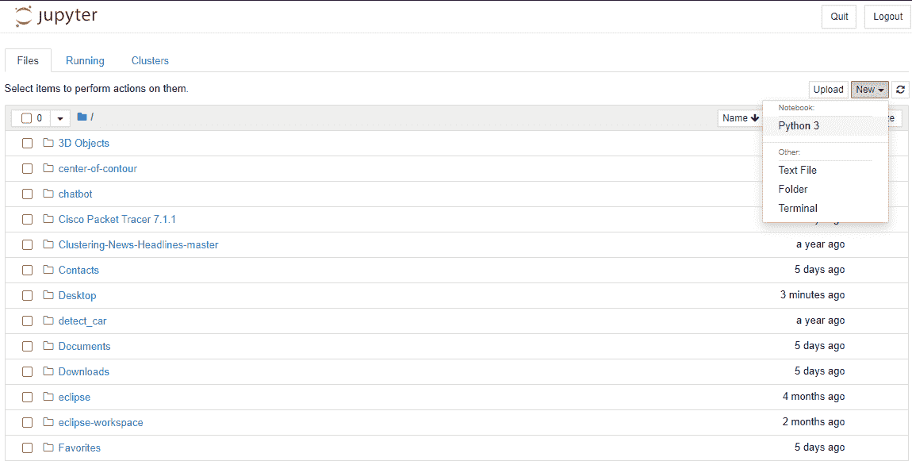This screenshot has width=912, height=461.
Task: Check the box beside Cisco Packet Tracer 7.1.1
Action: 27,219
